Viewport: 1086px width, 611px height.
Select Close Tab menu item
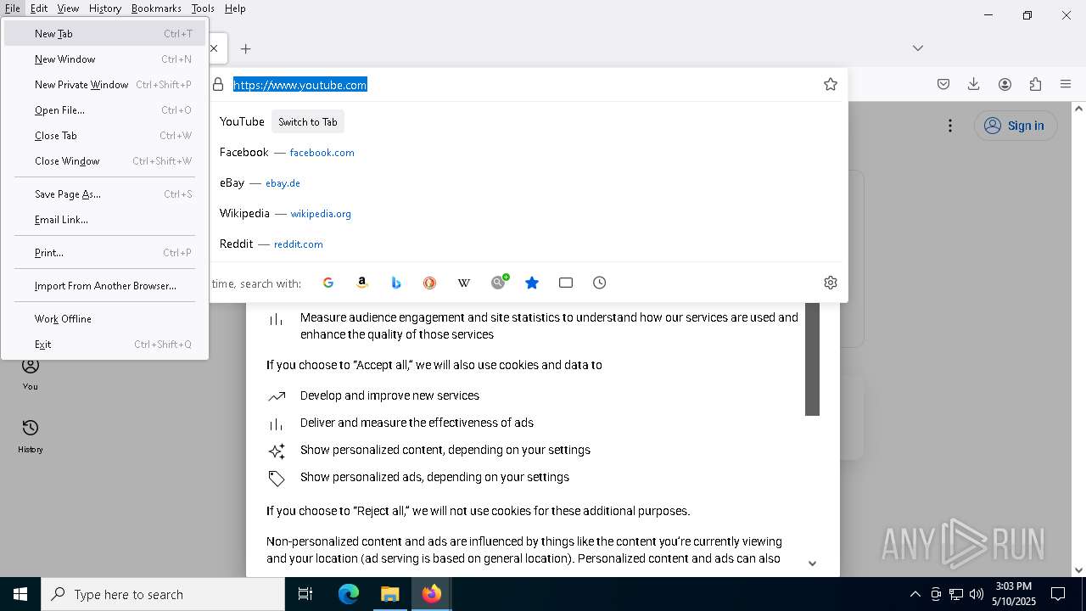pyautogui.click(x=104, y=136)
